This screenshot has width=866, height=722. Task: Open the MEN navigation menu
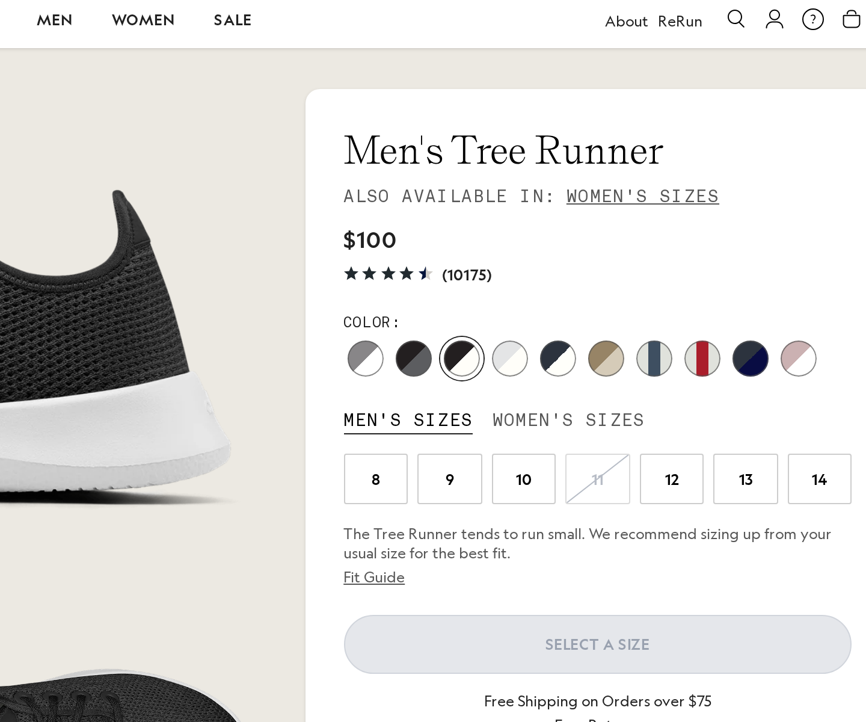pyautogui.click(x=54, y=20)
